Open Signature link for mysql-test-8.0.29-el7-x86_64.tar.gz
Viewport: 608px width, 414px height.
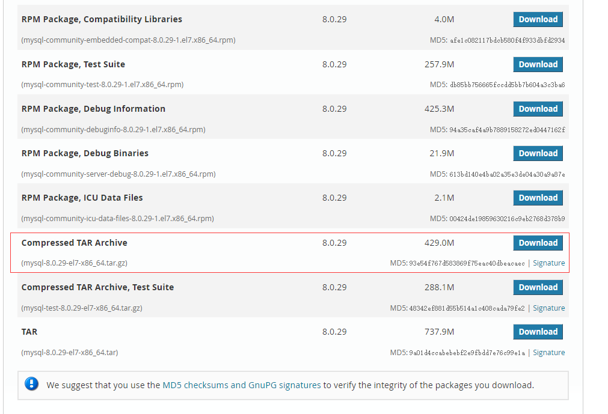548,308
